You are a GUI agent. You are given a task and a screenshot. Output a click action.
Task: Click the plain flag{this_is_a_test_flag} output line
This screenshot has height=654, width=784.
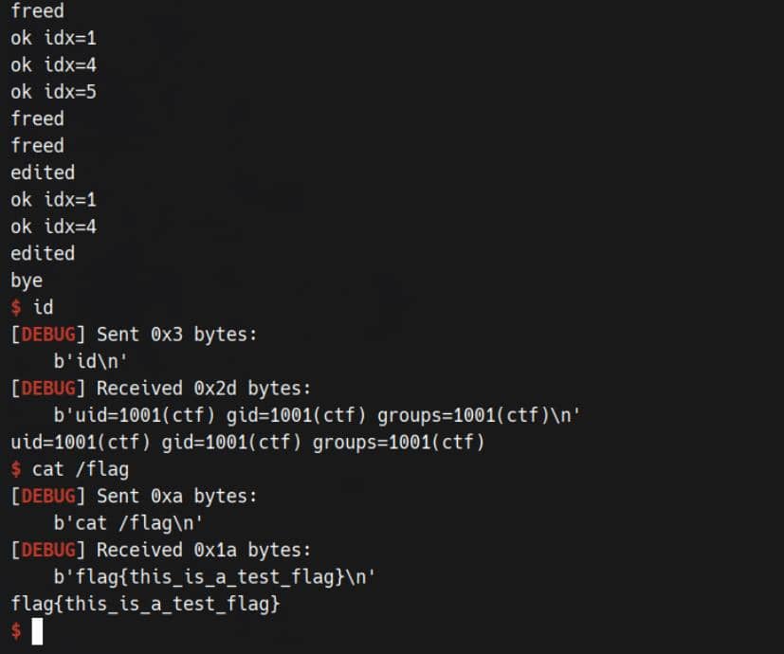[145, 603]
